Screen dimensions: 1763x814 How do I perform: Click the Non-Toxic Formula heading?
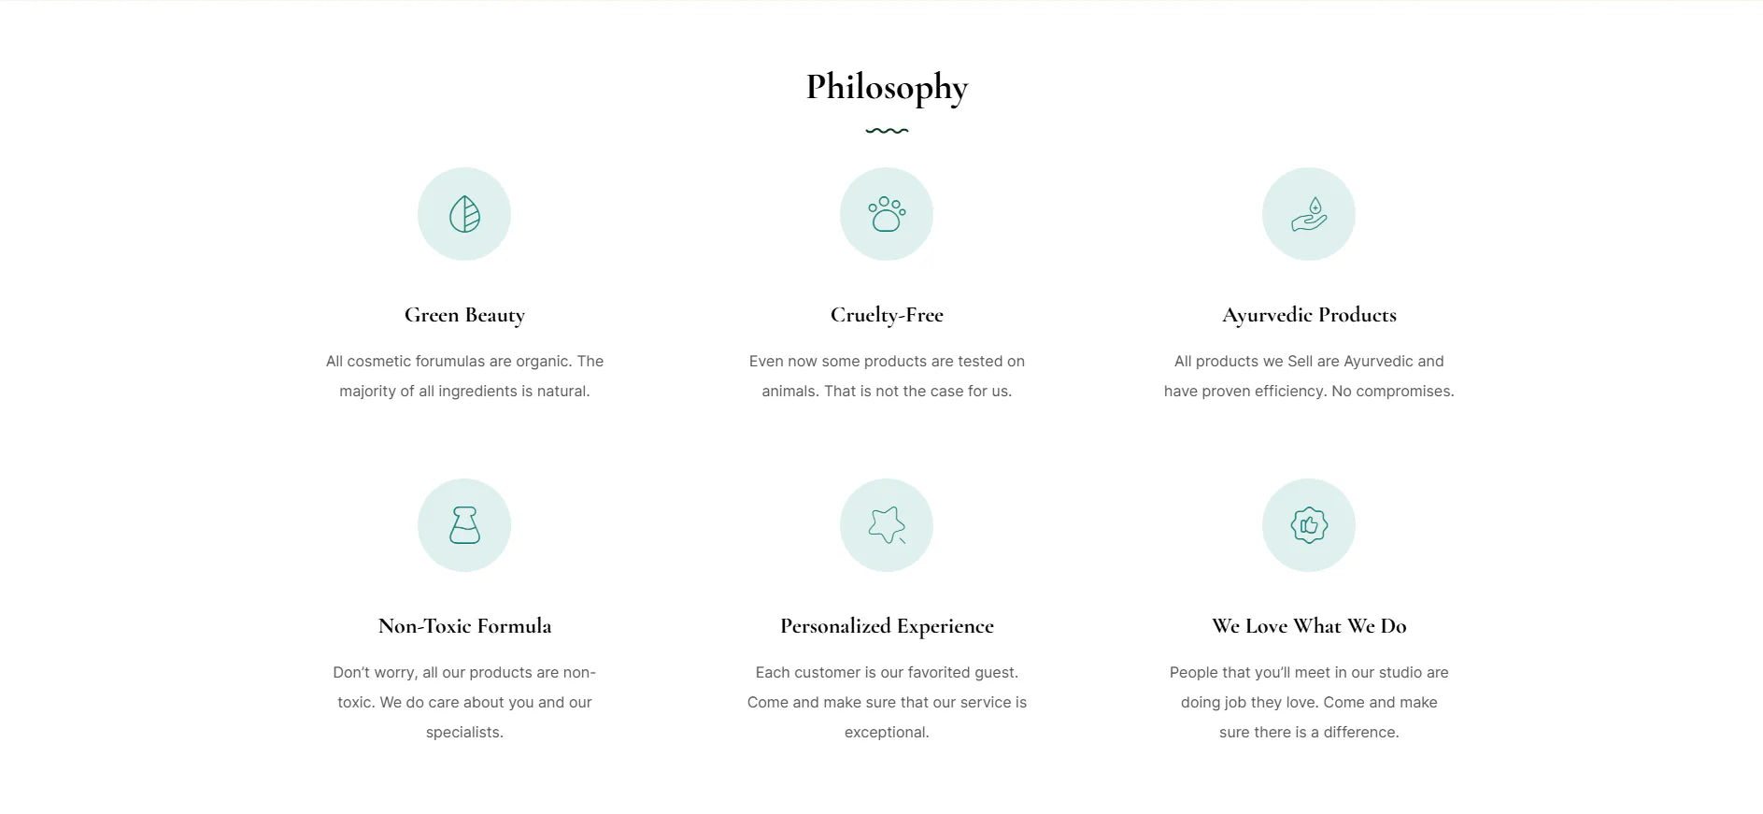point(464,626)
